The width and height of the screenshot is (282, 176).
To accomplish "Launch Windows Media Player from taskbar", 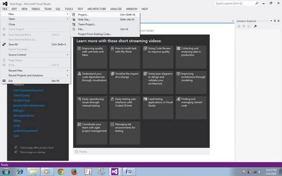I will [47, 172].
